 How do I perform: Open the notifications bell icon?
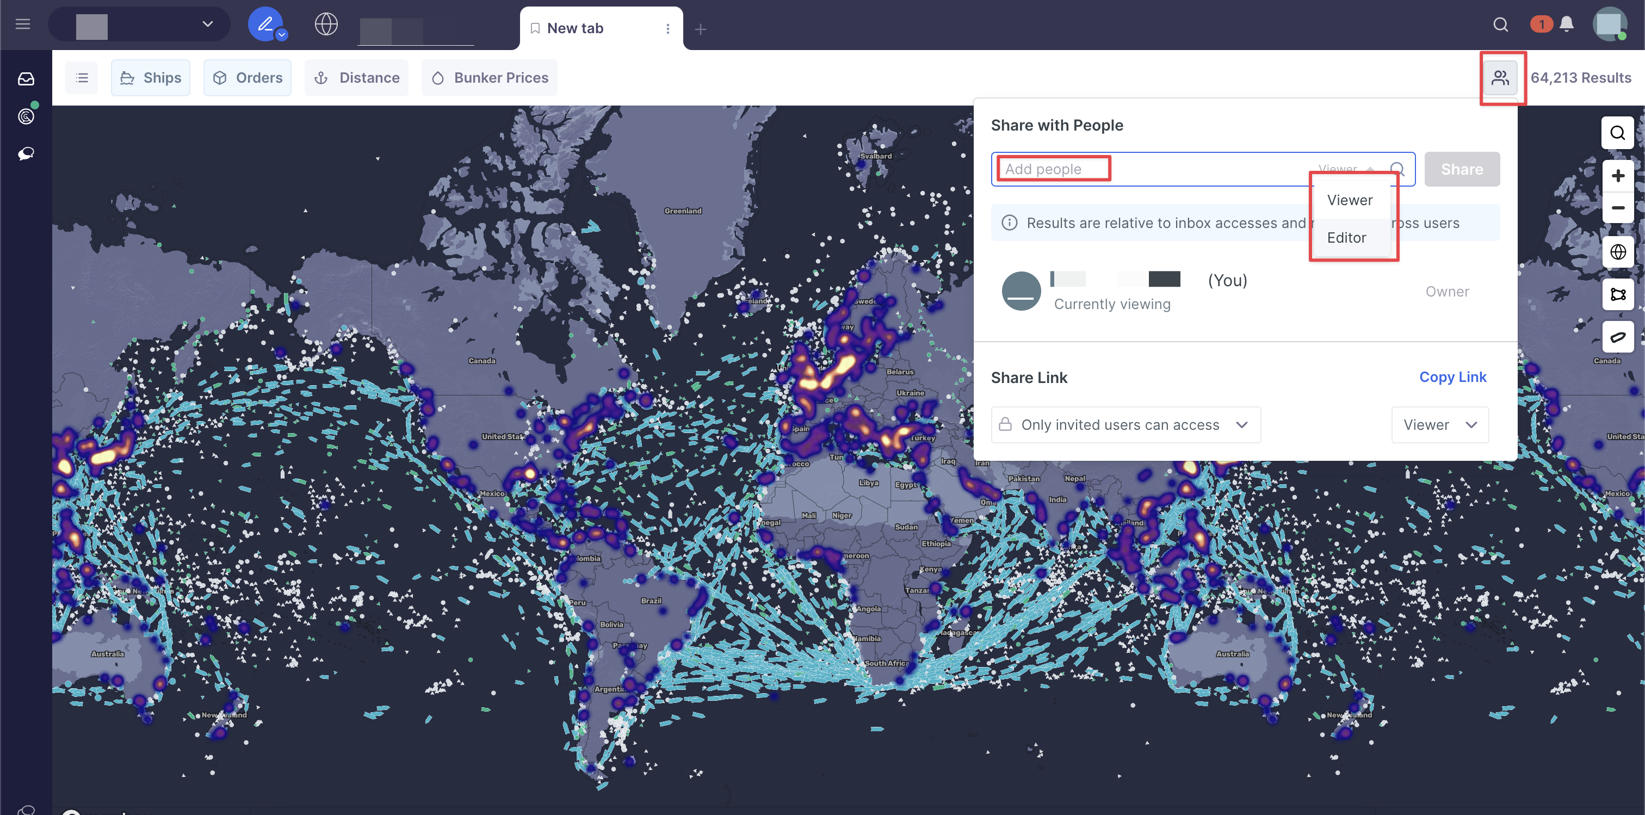point(1566,24)
